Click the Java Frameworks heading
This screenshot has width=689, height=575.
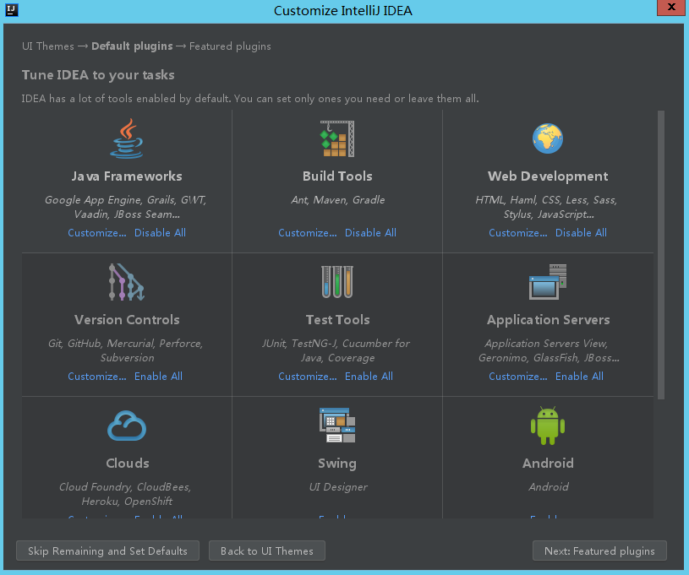[x=127, y=176]
